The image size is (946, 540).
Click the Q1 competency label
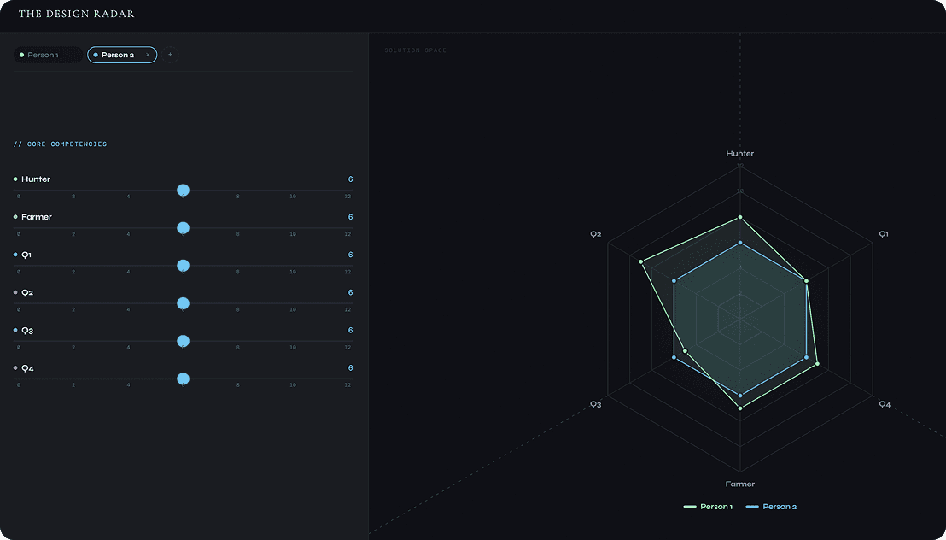pos(26,255)
